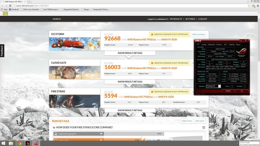Screen dimensions: 260x146
Task: Collapse the Fire Strike score compare section
Action: pyautogui.click(x=204, y=127)
